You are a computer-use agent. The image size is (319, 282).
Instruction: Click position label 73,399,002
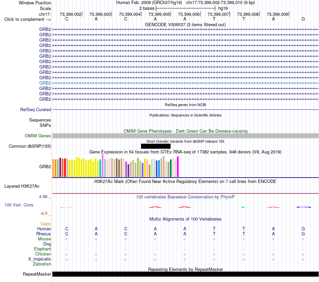(x=71, y=14)
